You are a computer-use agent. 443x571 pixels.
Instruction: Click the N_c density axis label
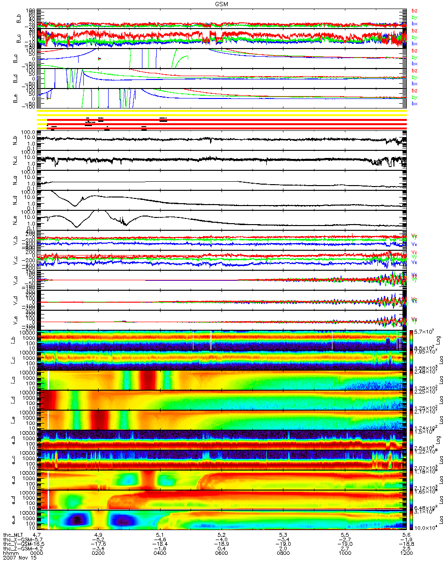point(15,160)
